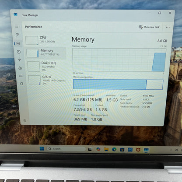The width and height of the screenshot is (182, 182).
Task: Select the Performance page icon in sidebar
Action: 18,43
